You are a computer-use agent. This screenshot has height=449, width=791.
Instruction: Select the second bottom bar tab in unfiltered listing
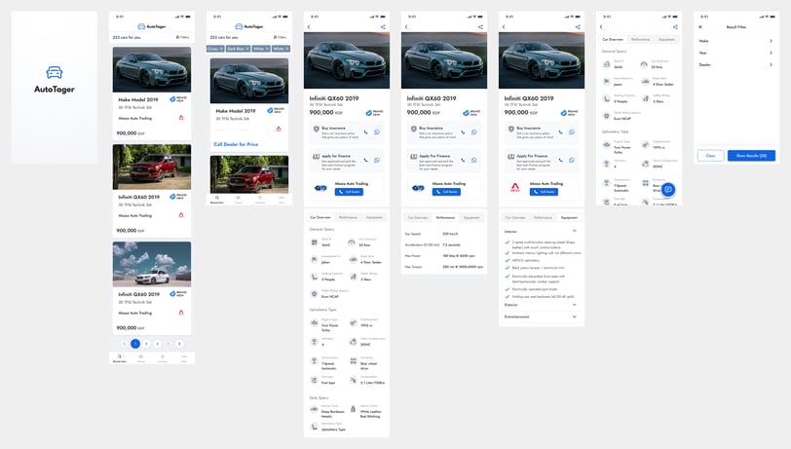(x=140, y=358)
